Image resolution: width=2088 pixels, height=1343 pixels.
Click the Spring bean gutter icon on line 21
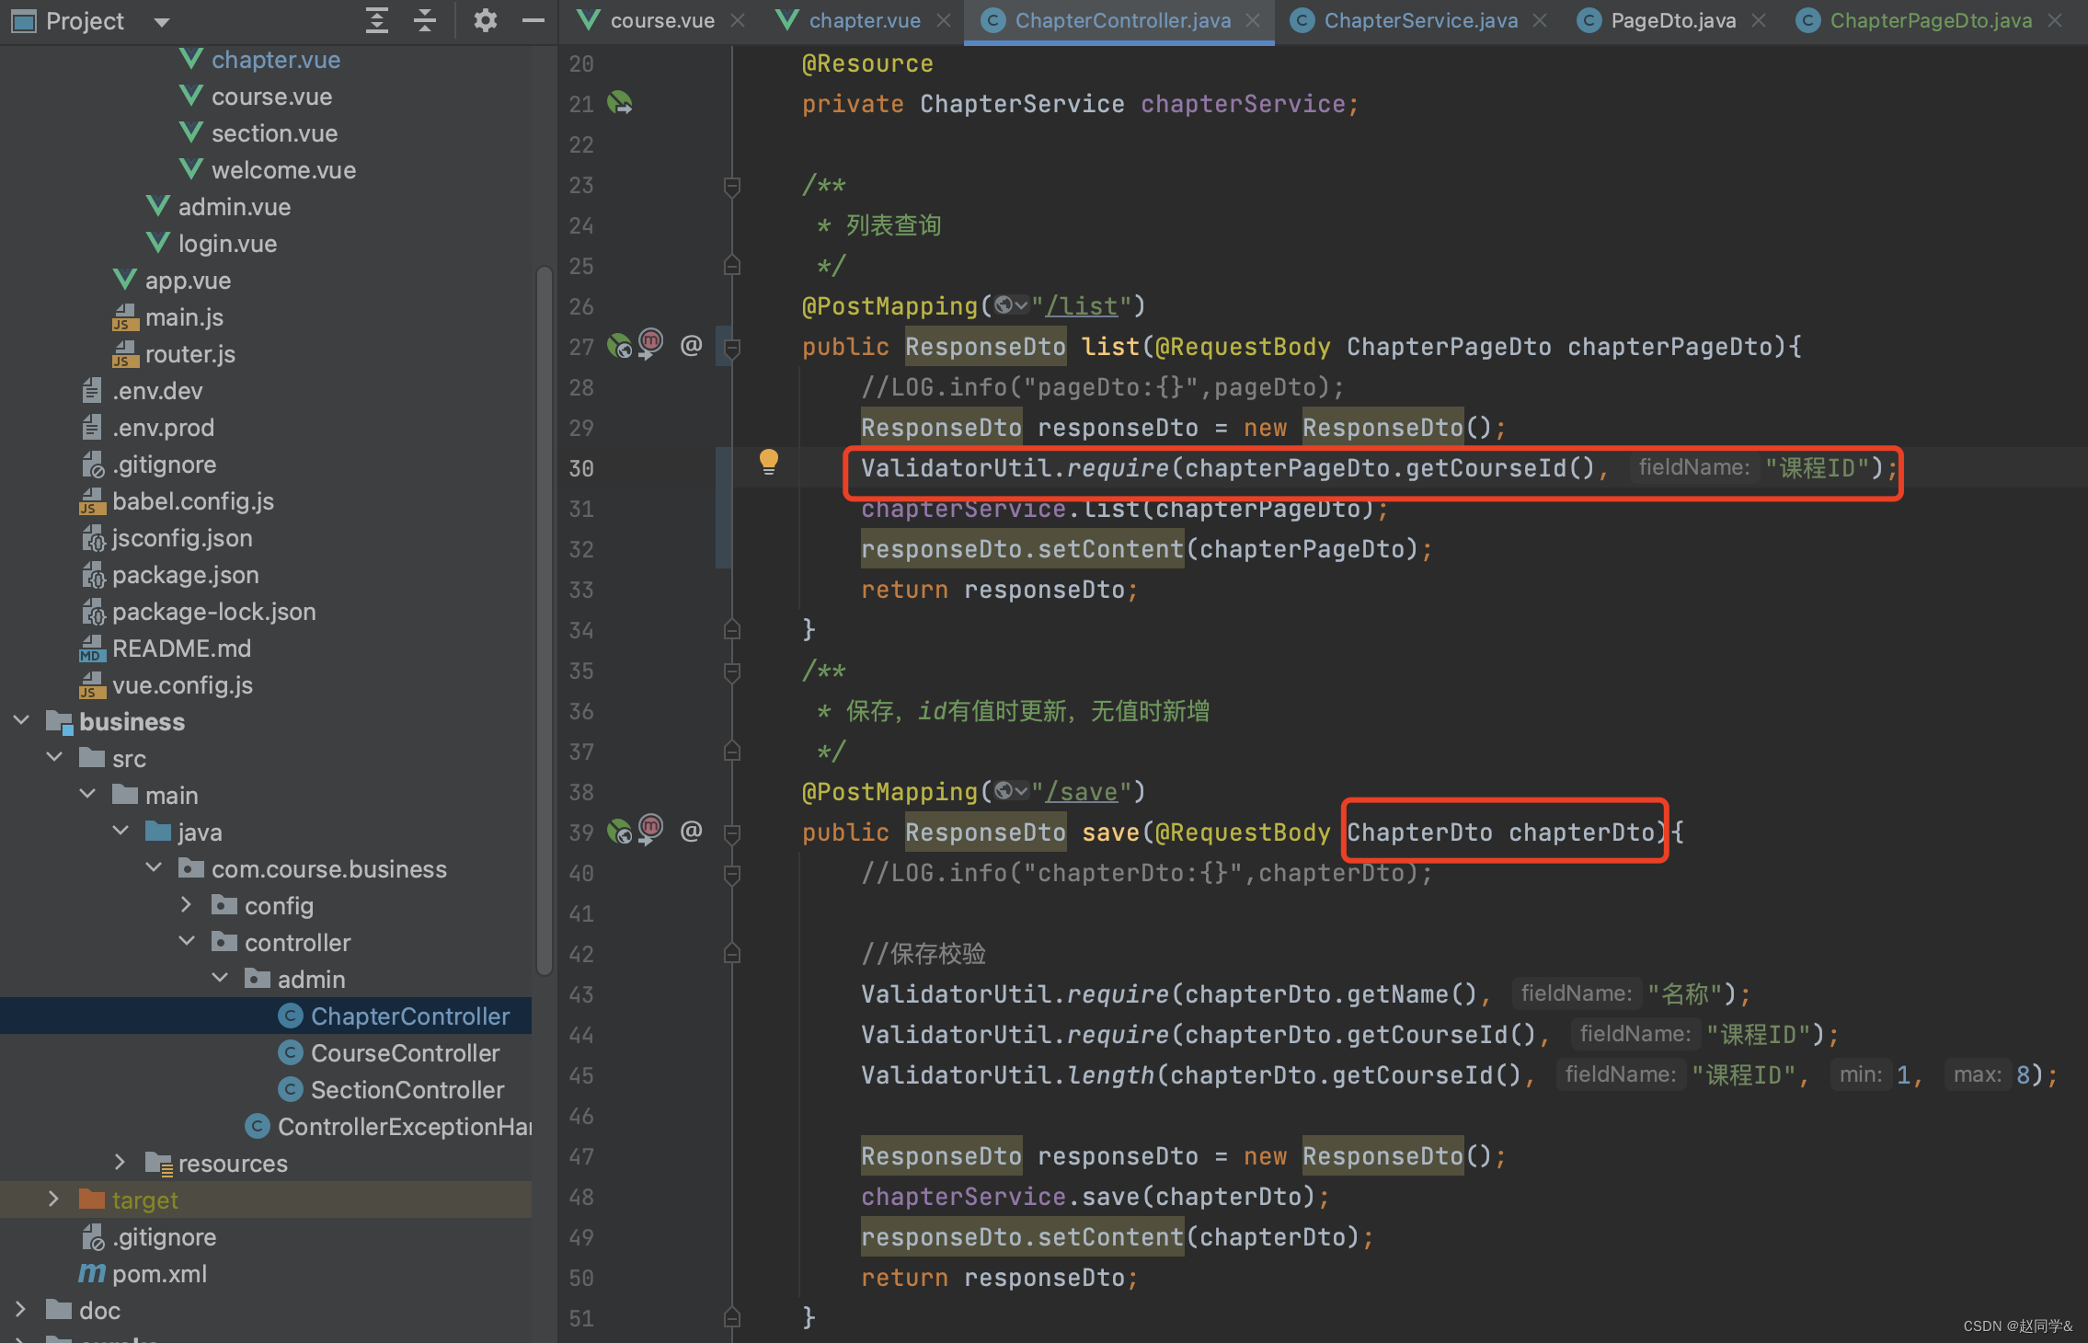click(x=620, y=103)
